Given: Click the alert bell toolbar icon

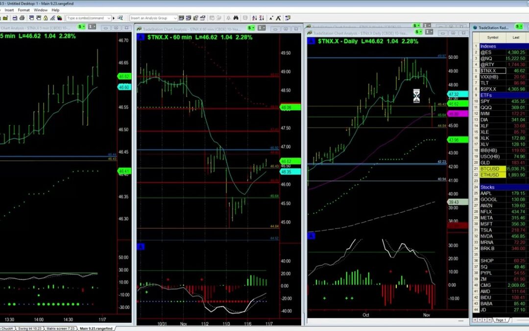Looking at the screenshot, I should (228, 18).
